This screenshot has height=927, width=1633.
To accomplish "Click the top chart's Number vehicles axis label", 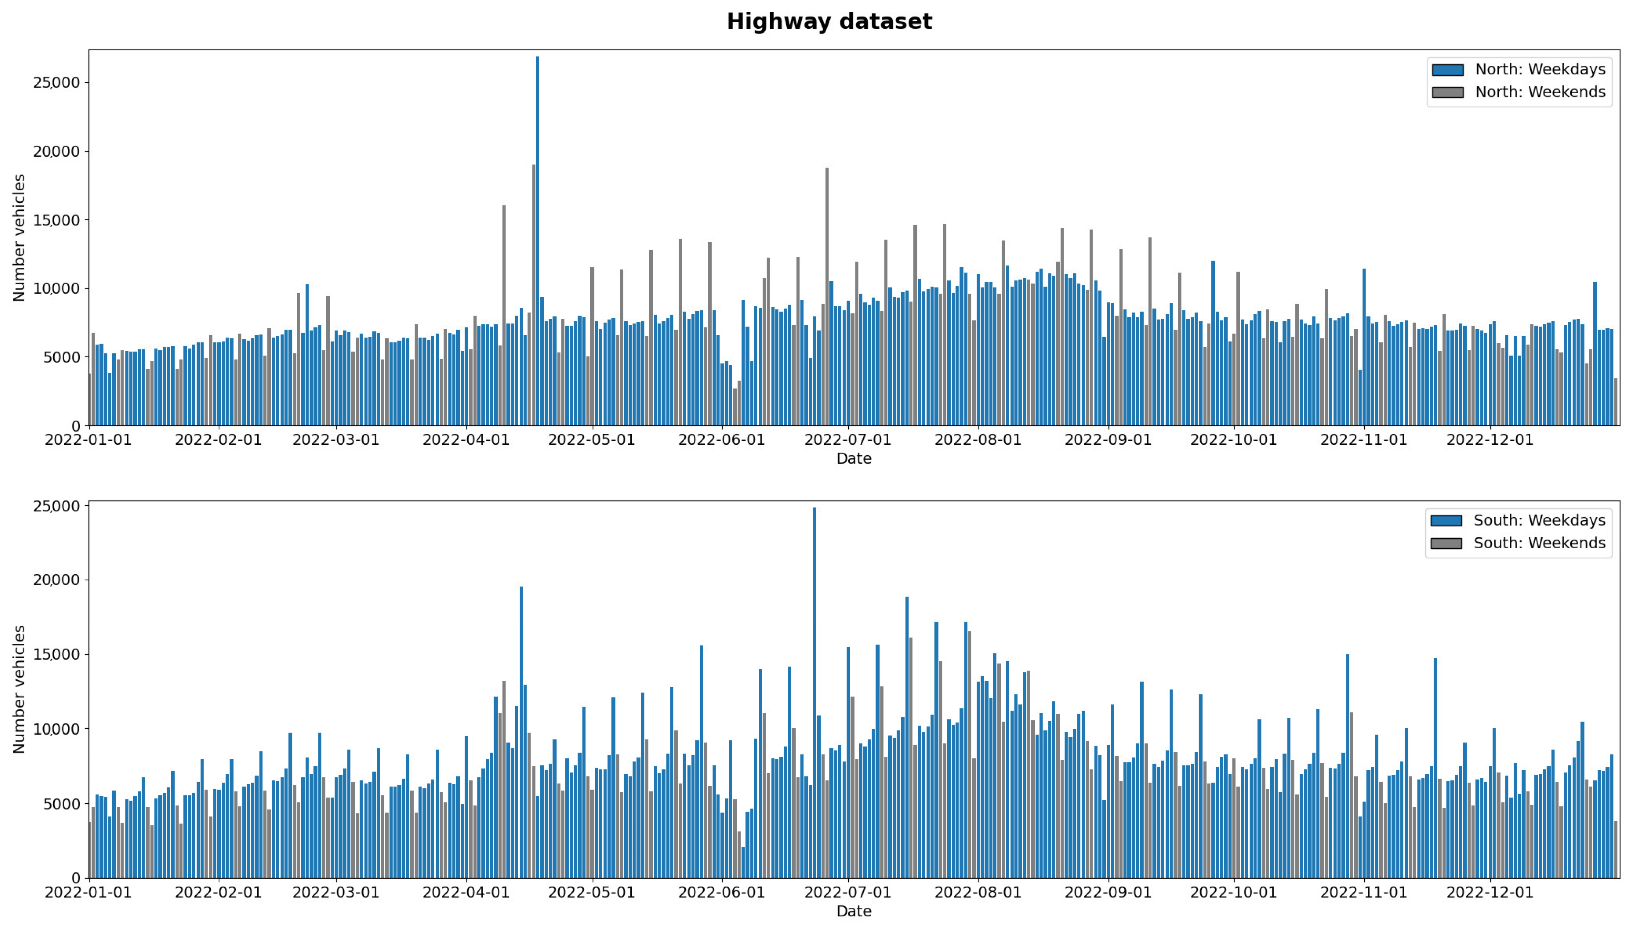I will coord(20,238).
